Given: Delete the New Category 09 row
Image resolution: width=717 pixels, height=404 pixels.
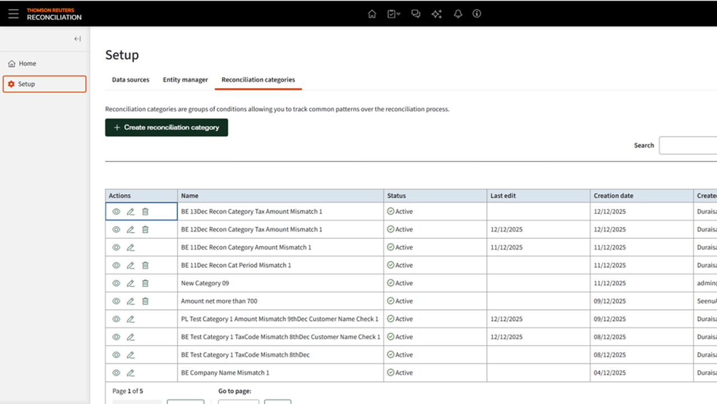Looking at the screenshot, I should [145, 283].
